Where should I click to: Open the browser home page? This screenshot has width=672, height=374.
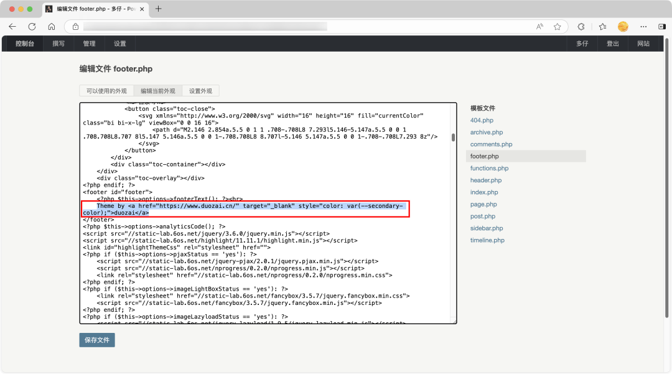[52, 27]
